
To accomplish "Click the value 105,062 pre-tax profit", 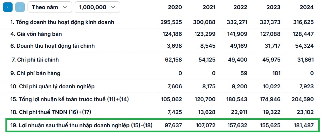I will 172,99.
